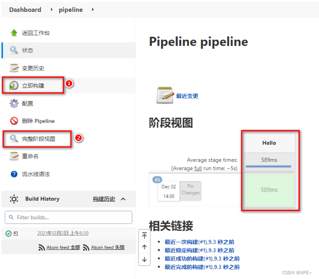Click the #1 build badge in stage view

click(x=157, y=180)
